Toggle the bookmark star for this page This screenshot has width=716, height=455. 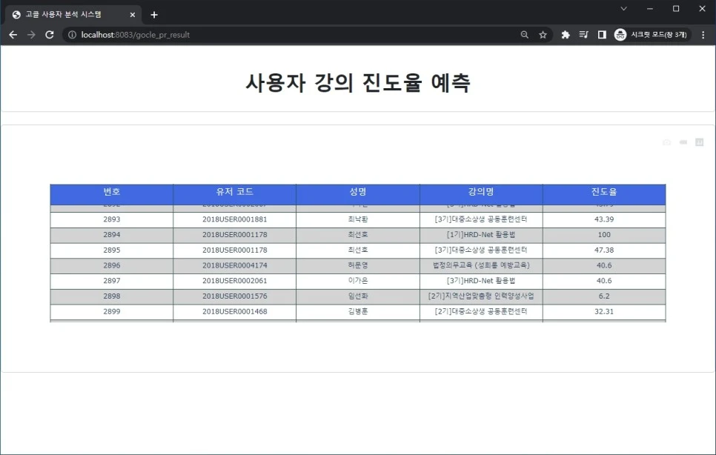(543, 34)
